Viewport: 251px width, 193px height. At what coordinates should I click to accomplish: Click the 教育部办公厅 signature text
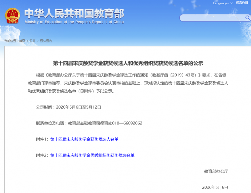[216, 171]
